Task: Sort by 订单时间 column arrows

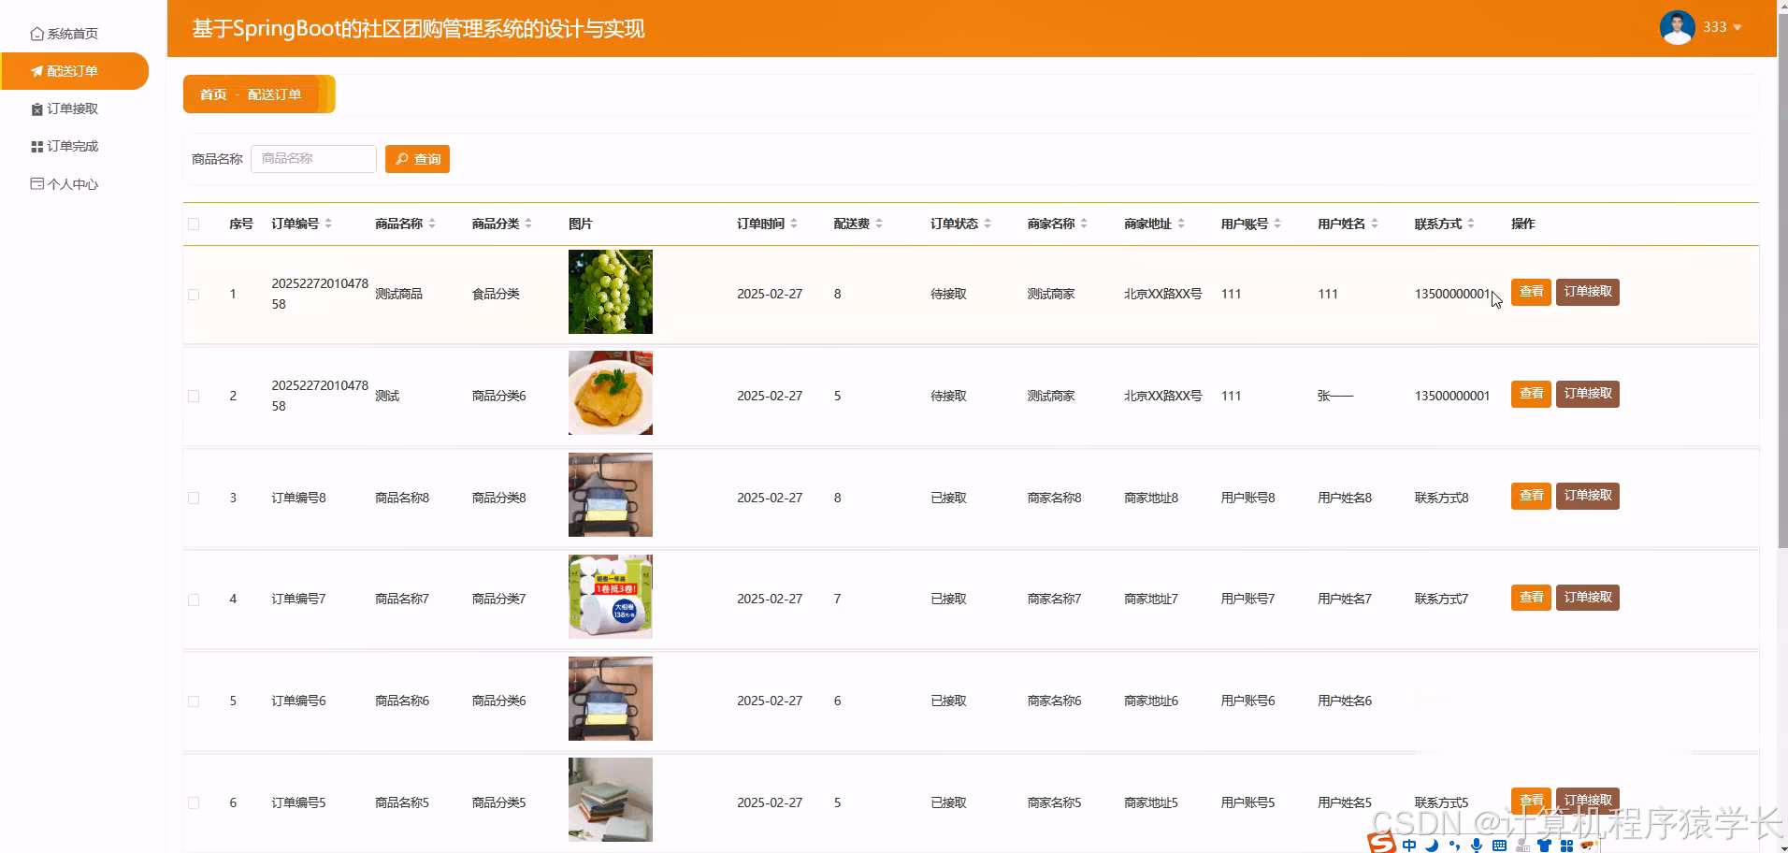Action: click(x=794, y=224)
